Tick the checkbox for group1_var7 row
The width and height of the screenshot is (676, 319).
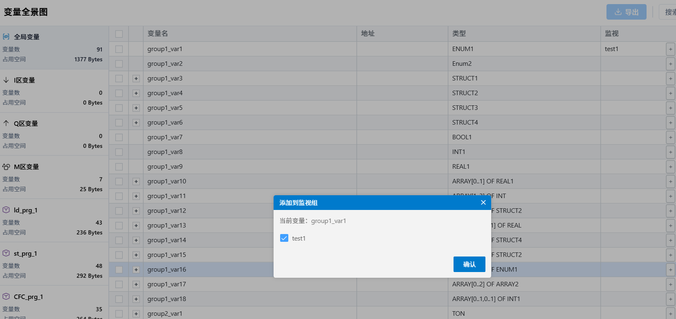(x=119, y=137)
